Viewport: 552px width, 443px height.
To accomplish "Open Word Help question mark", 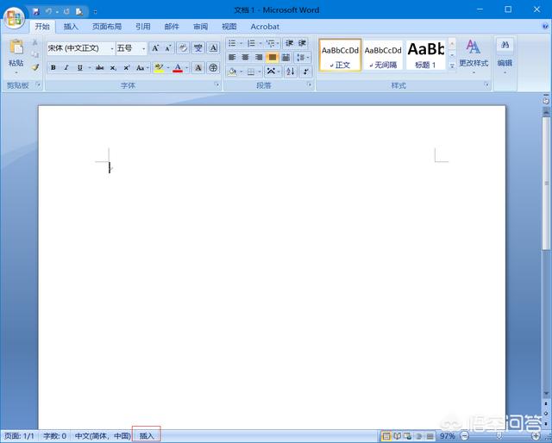I will [546, 27].
